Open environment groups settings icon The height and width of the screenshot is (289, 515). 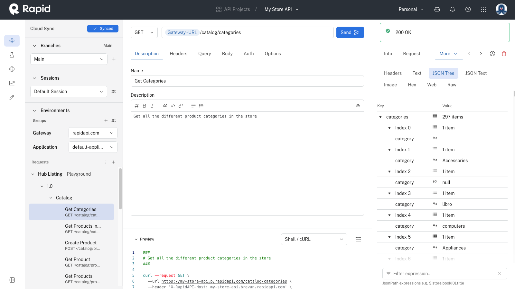tap(114, 121)
